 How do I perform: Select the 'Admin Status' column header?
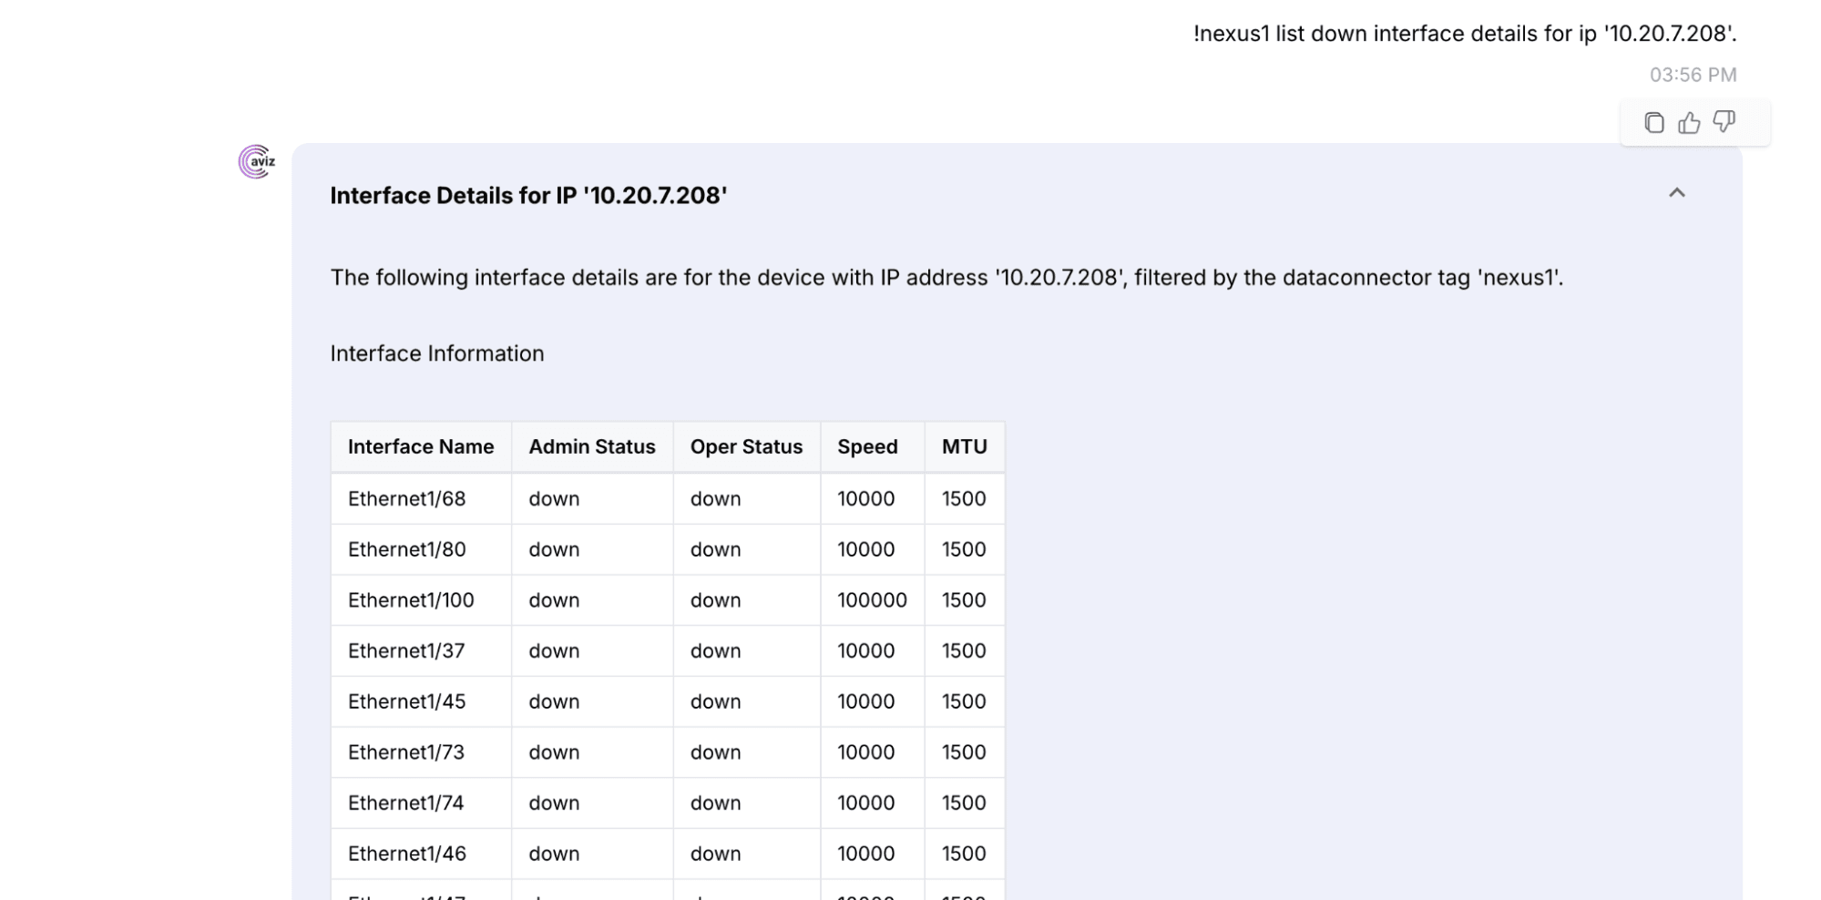pyautogui.click(x=590, y=446)
